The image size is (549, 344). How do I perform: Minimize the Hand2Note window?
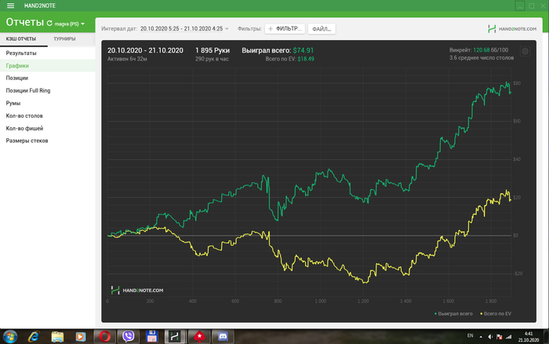(x=519, y=6)
